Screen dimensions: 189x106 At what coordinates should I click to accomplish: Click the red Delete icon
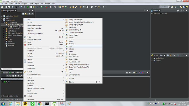[25, 45]
